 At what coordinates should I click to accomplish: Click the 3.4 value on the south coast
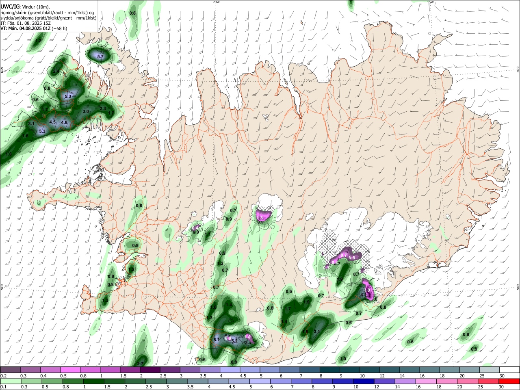tap(249, 343)
